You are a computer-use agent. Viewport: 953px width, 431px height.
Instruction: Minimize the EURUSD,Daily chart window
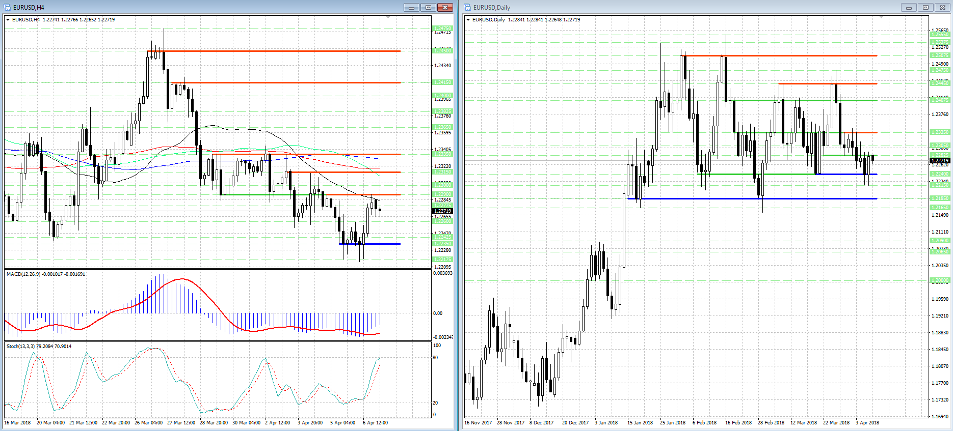click(x=909, y=7)
